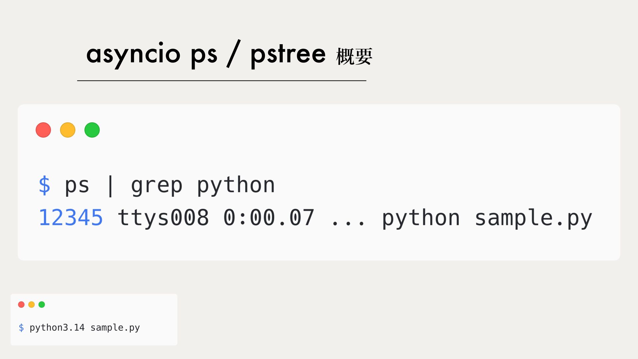The height and width of the screenshot is (359, 638).
Task: Click the ttys008 terminal name
Action: [x=163, y=218]
